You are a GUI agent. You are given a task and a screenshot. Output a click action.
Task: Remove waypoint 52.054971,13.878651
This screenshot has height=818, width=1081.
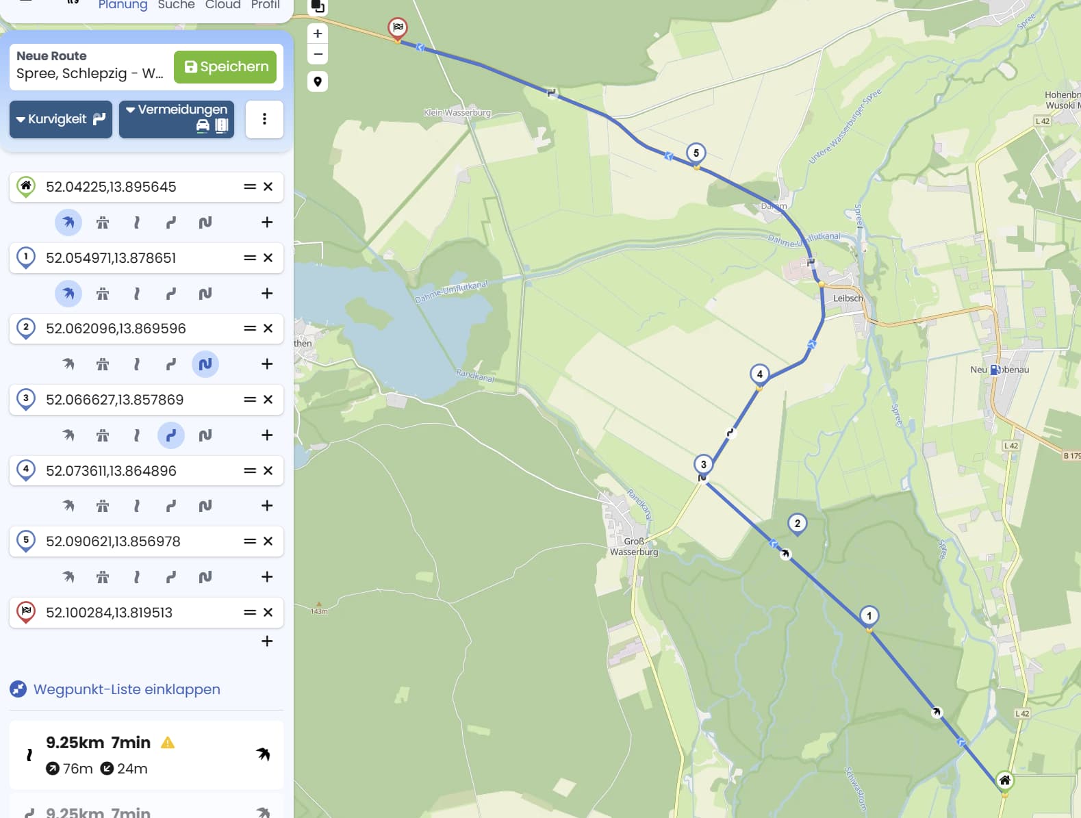[x=268, y=258]
